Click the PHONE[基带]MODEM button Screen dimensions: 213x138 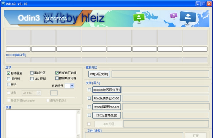pyautogui.click(x=106, y=107)
